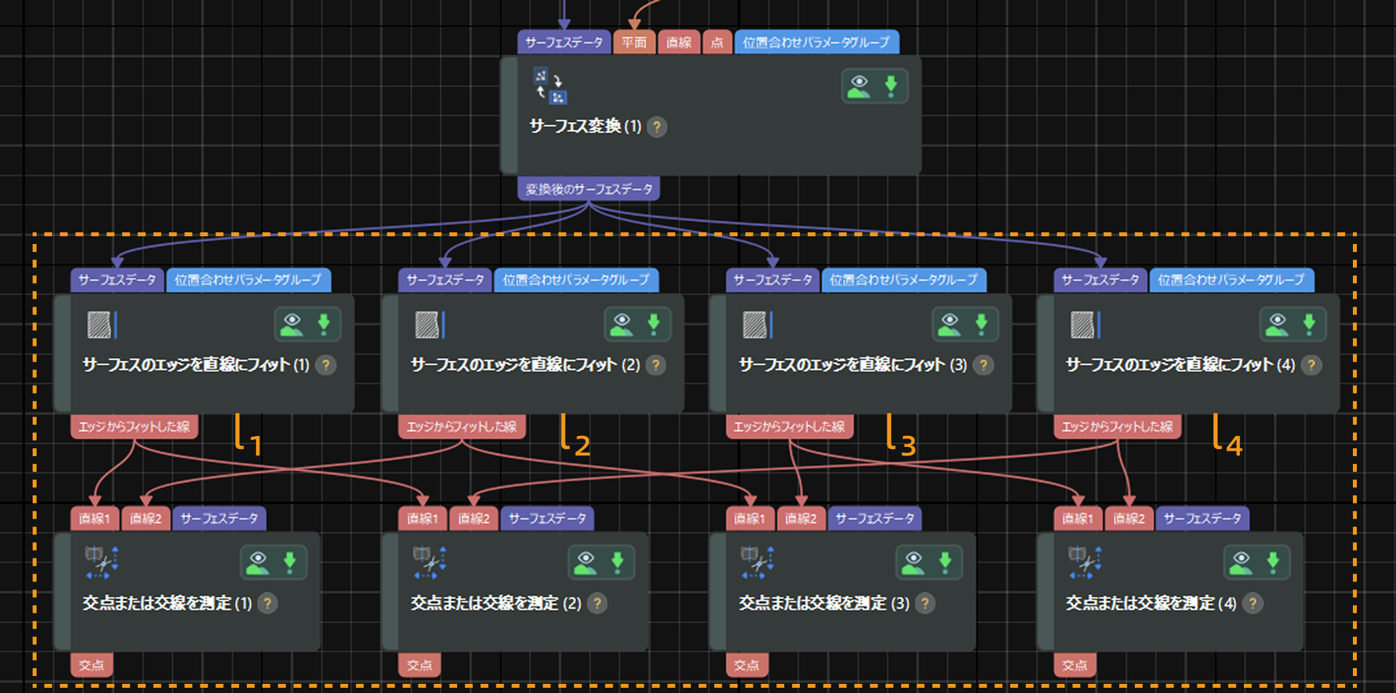Click 変換後のサーフェスデータ output port

589,189
